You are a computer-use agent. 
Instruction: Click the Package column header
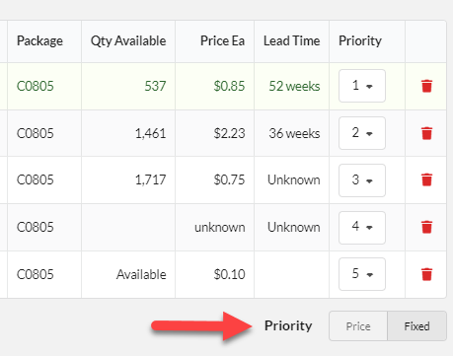tap(39, 41)
